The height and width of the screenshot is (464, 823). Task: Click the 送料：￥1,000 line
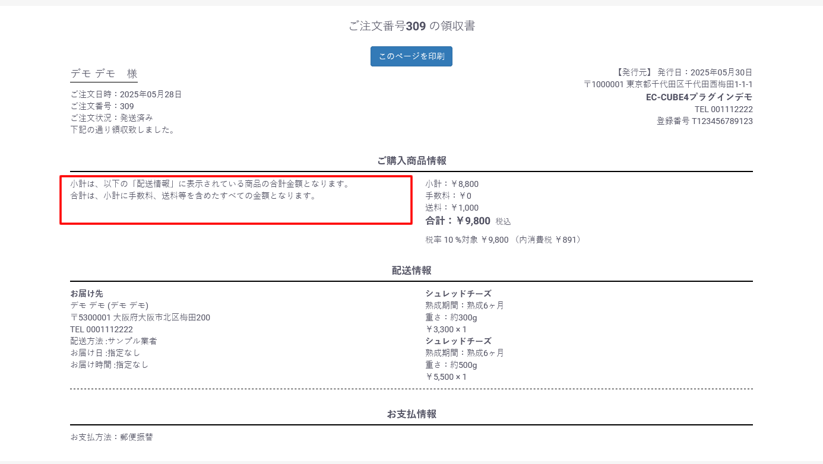click(451, 208)
